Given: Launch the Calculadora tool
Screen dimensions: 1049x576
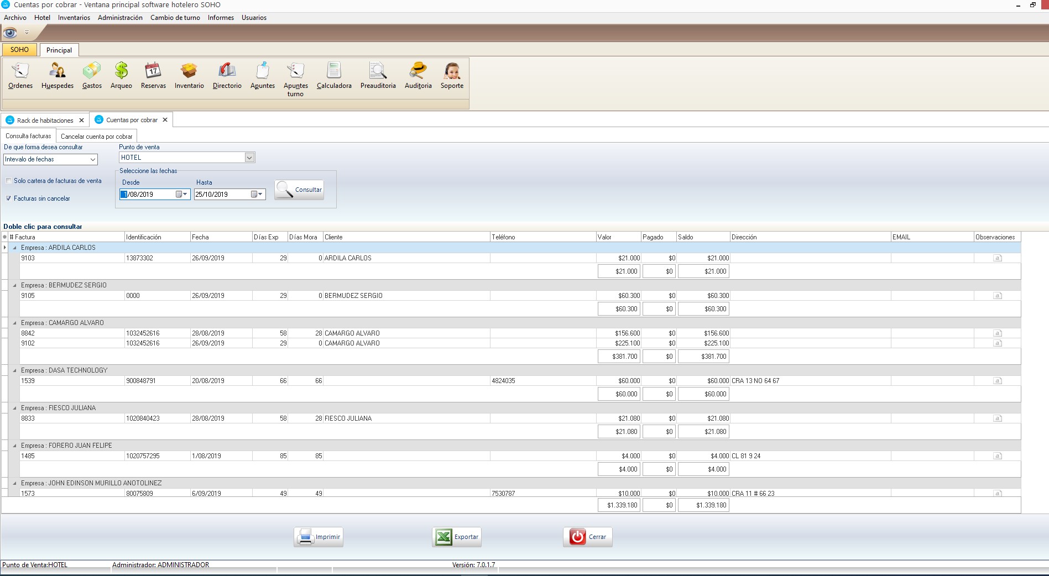Looking at the screenshot, I should [334, 76].
